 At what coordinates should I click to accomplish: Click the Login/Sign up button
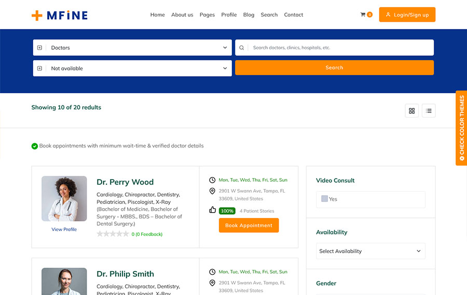(407, 15)
